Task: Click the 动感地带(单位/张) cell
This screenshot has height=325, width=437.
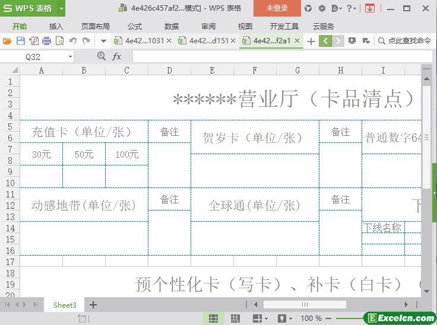Action: (x=84, y=205)
